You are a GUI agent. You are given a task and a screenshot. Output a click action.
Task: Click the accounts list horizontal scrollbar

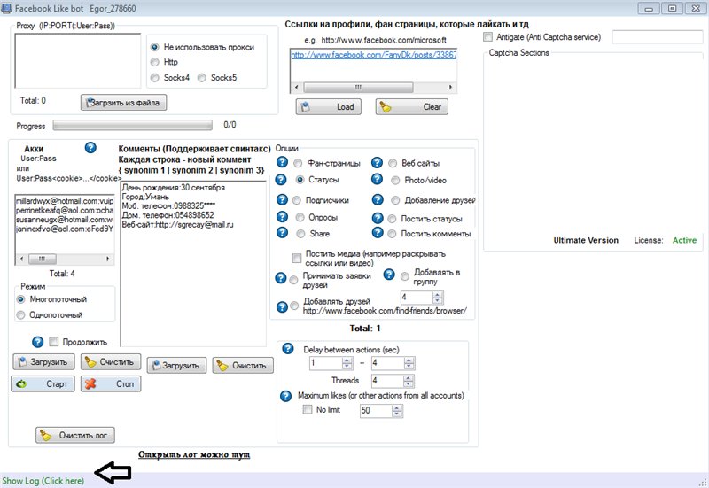click(x=64, y=259)
